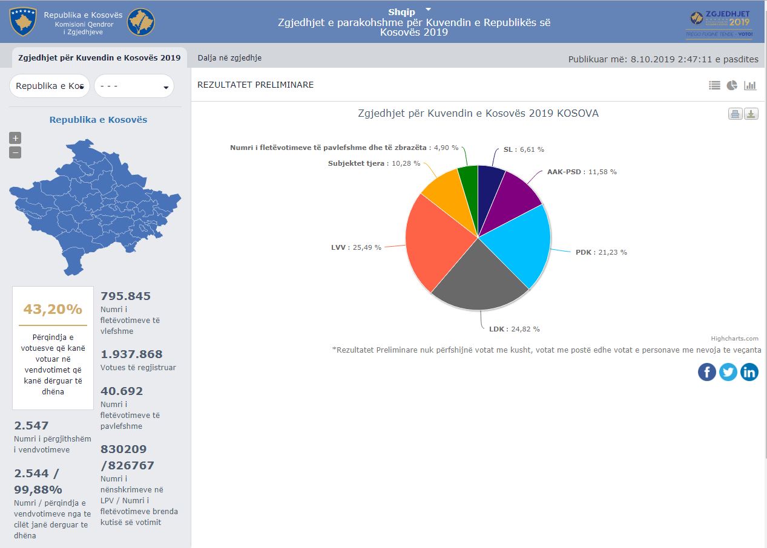Click the Zgjedhjet 2019 logo in header
767x548 pixels.
[x=720, y=24]
